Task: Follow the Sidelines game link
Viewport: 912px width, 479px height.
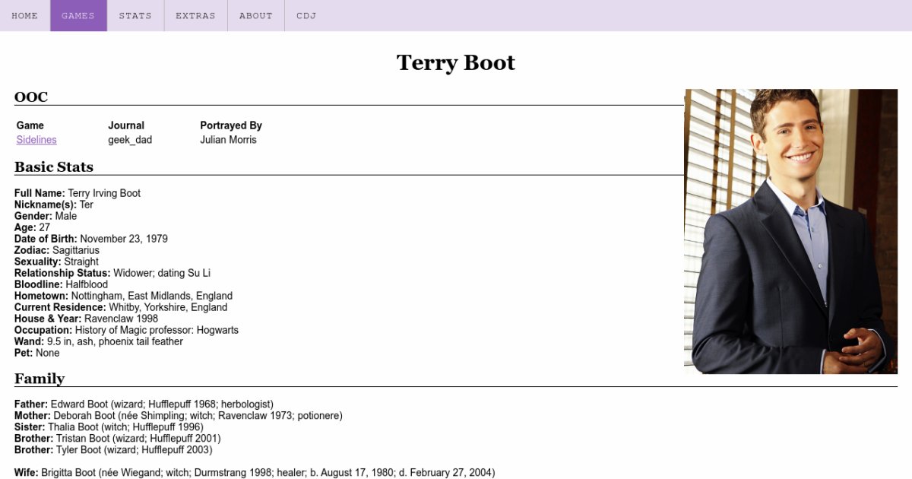Action: pos(36,140)
